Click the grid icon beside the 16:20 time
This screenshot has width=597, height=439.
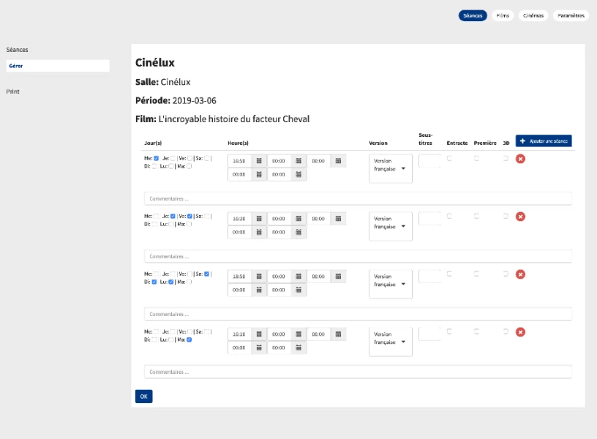[x=259, y=219]
